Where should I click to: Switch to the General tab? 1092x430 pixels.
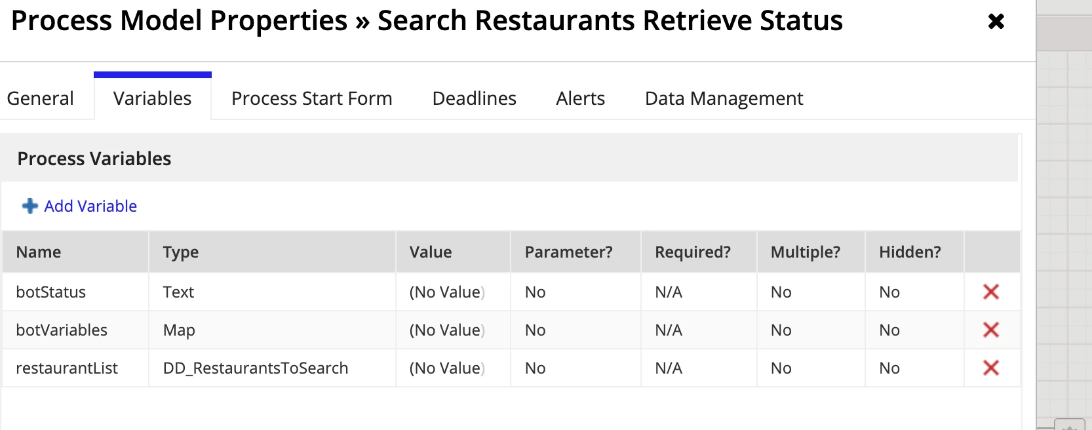click(40, 98)
